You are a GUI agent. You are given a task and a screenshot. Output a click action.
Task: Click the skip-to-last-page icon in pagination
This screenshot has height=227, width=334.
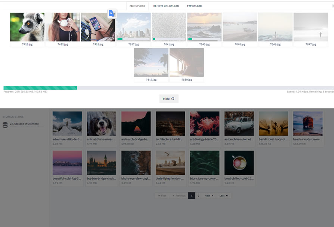227,195
